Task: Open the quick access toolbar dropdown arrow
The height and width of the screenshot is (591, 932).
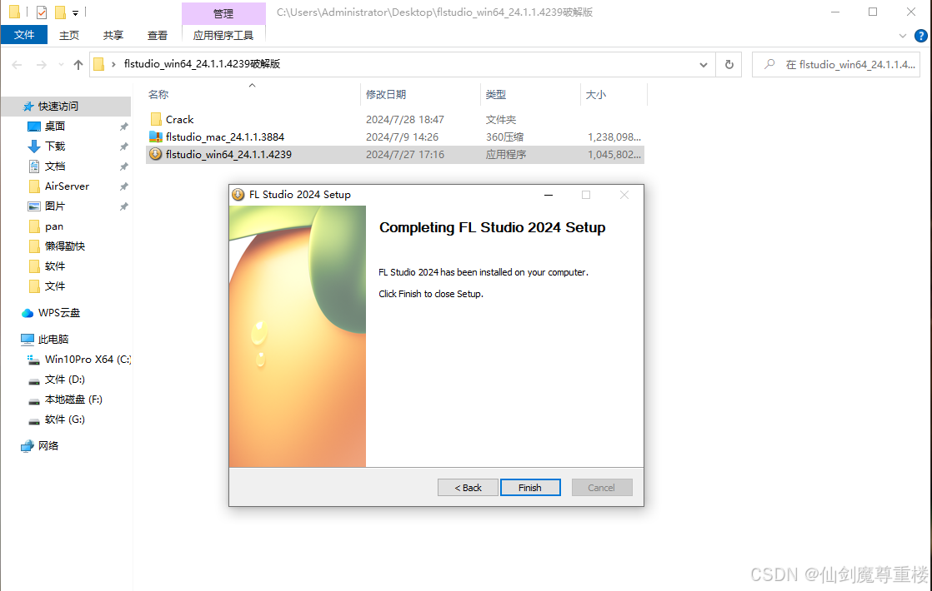Action: 75,12
